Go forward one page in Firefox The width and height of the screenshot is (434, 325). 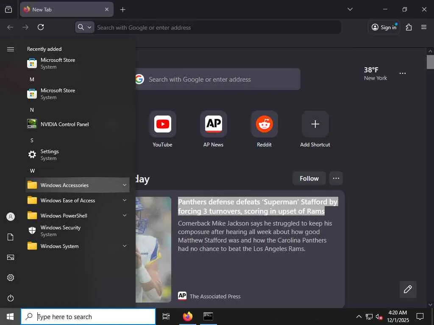coord(25,27)
